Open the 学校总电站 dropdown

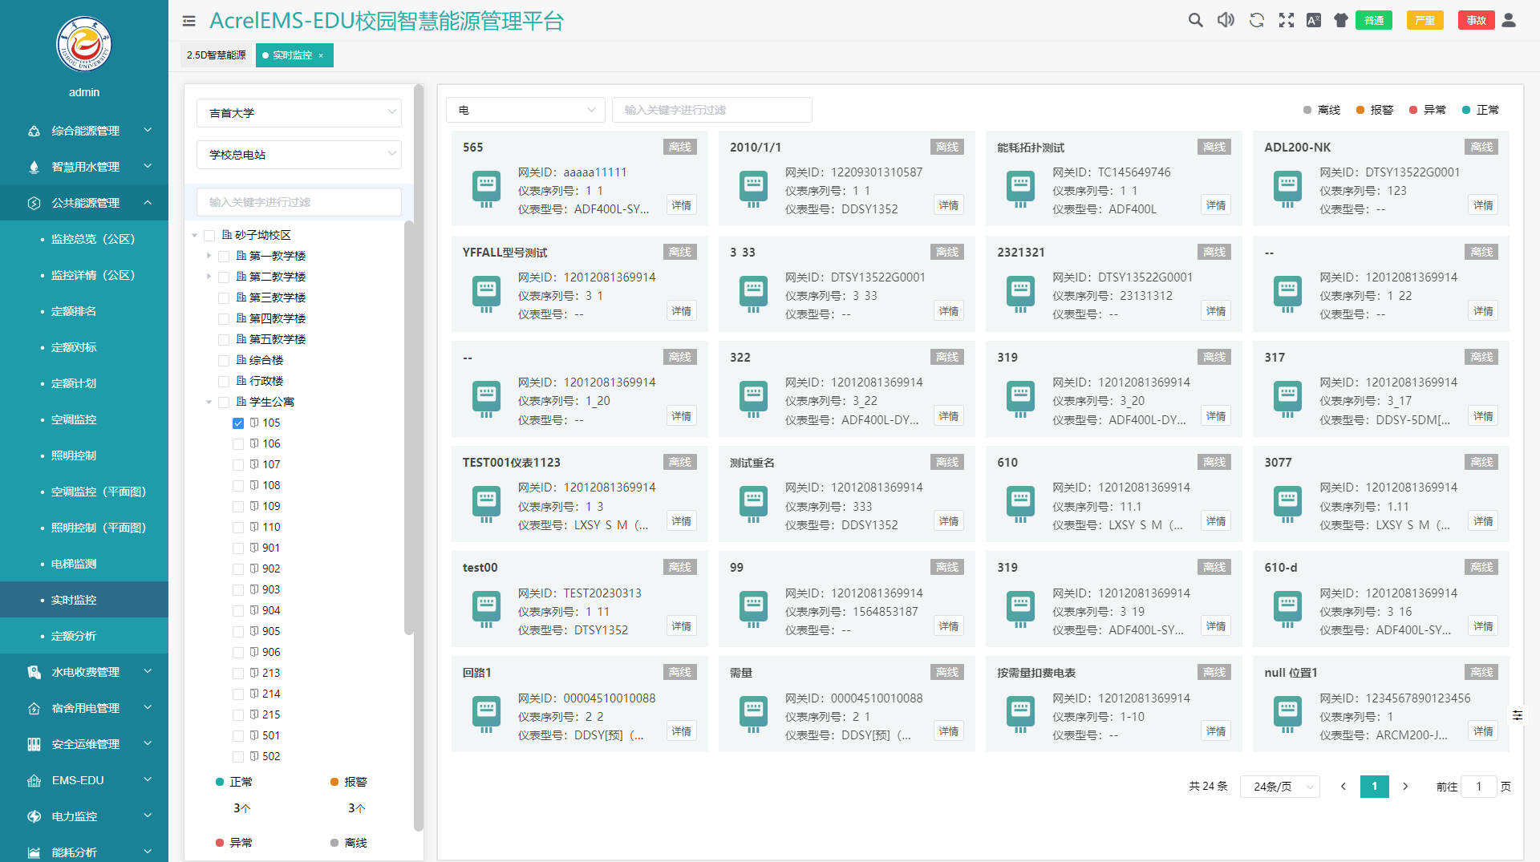[299, 155]
